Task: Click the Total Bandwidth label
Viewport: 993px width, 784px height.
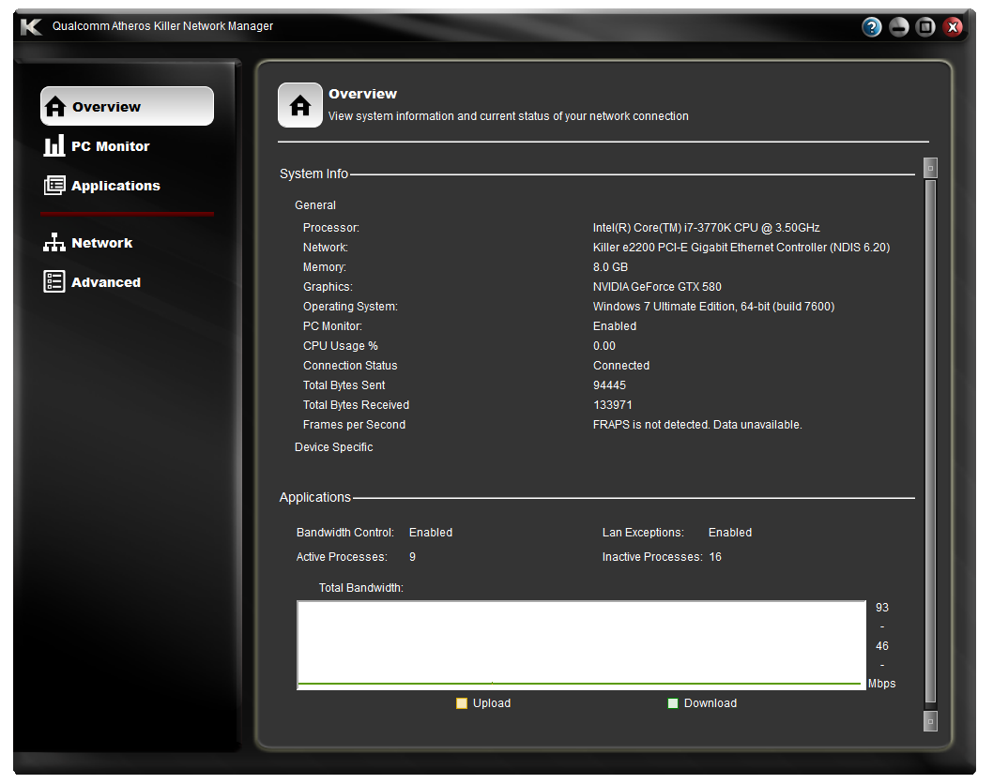Action: [361, 588]
